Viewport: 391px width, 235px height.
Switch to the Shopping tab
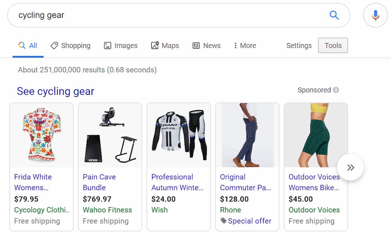click(70, 45)
